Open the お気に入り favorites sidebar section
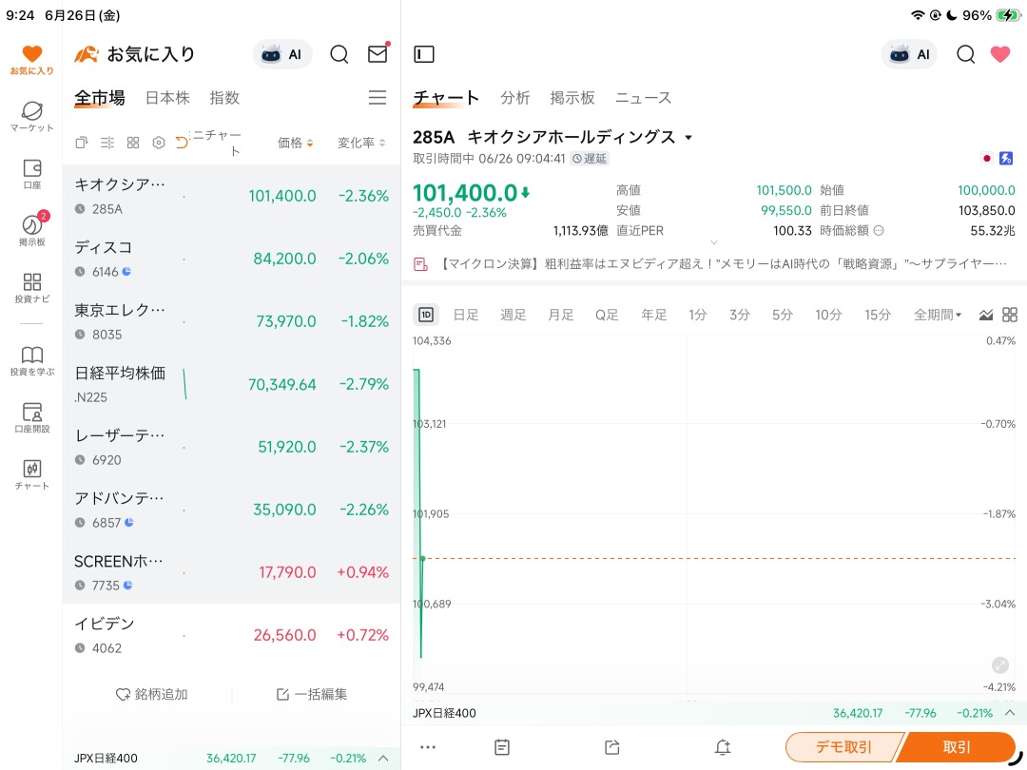This screenshot has height=770, width=1027. click(x=31, y=60)
